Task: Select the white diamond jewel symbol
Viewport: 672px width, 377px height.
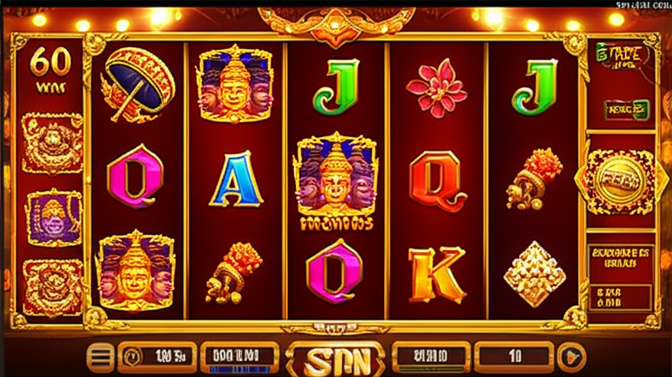Action: tap(534, 274)
